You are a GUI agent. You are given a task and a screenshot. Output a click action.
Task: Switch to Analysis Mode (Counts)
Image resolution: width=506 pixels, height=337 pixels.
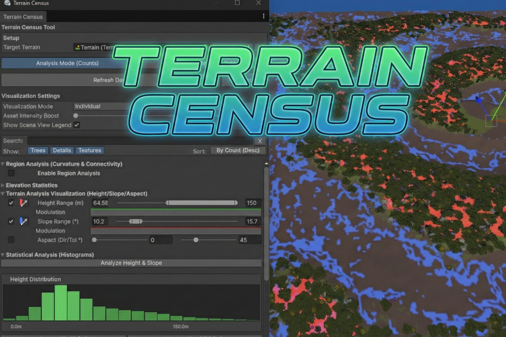67,63
